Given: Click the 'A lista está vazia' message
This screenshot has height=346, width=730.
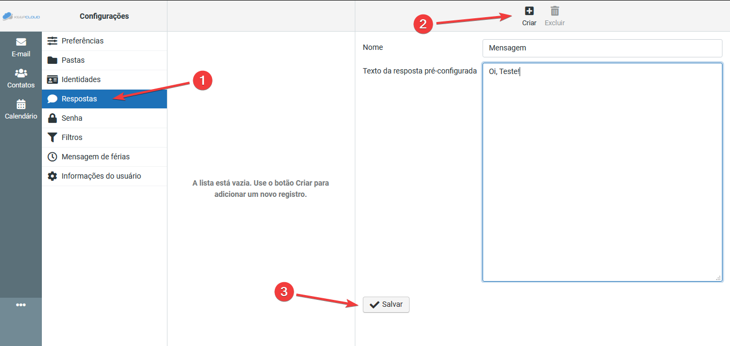Looking at the screenshot, I should click(x=261, y=189).
